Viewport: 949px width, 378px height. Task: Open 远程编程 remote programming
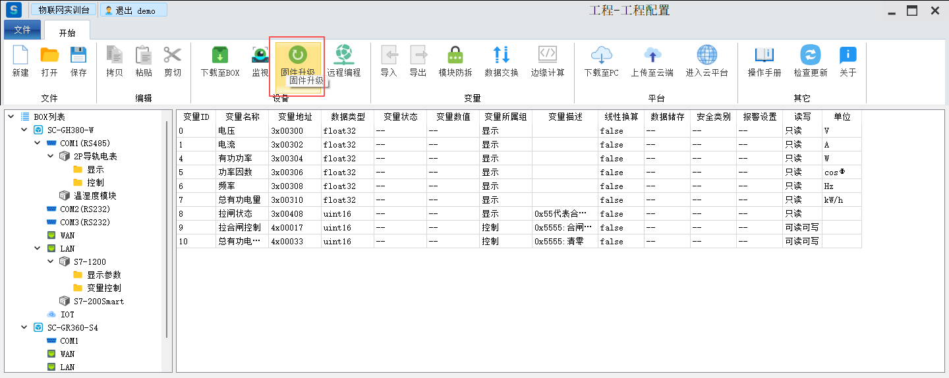tap(343, 55)
